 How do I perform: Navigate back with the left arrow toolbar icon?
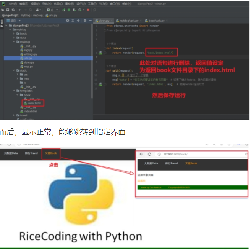click(x=20, y=10)
